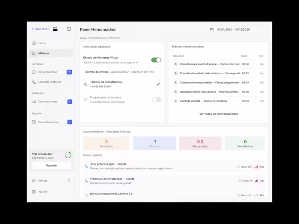The image size is (299, 224).
Task: Click Alta priority bars on Francisco Javier row
Action: tap(256, 181)
